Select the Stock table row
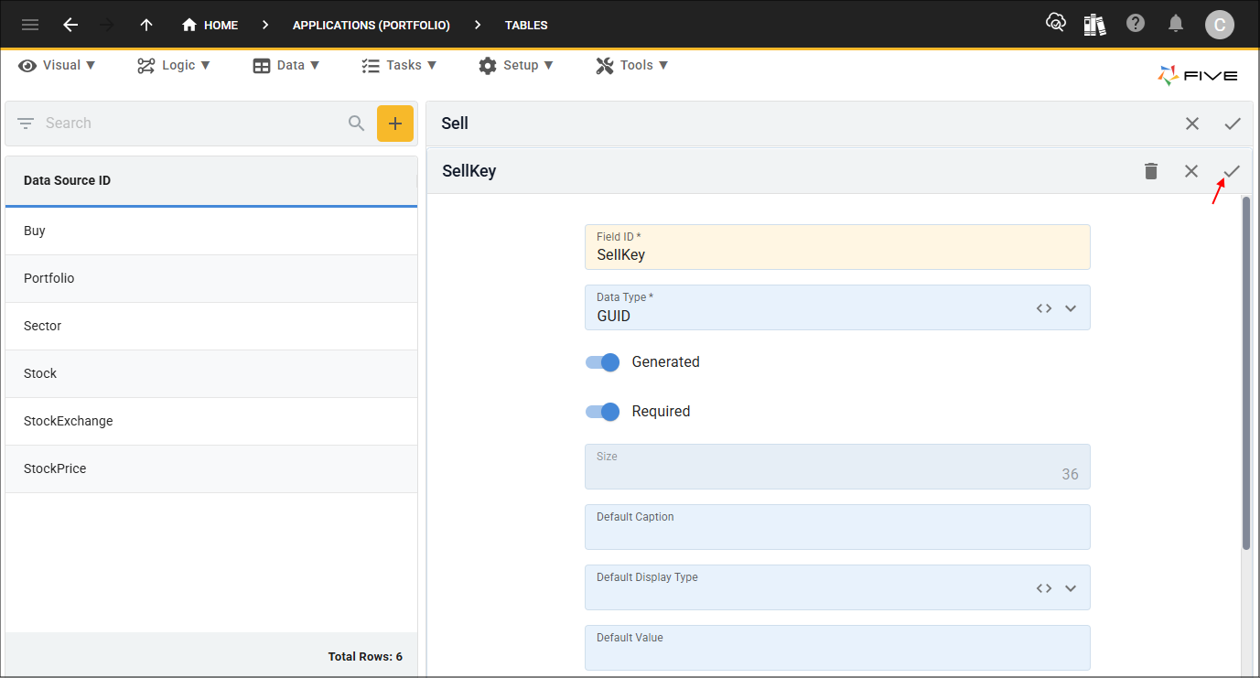The width and height of the screenshot is (1260, 678). [x=211, y=374]
